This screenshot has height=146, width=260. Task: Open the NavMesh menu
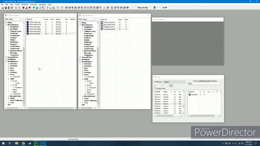coord(25,4)
